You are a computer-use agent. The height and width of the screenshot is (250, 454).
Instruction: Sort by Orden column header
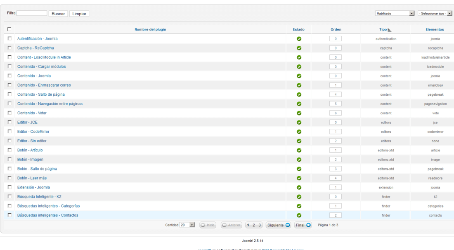[336, 30]
